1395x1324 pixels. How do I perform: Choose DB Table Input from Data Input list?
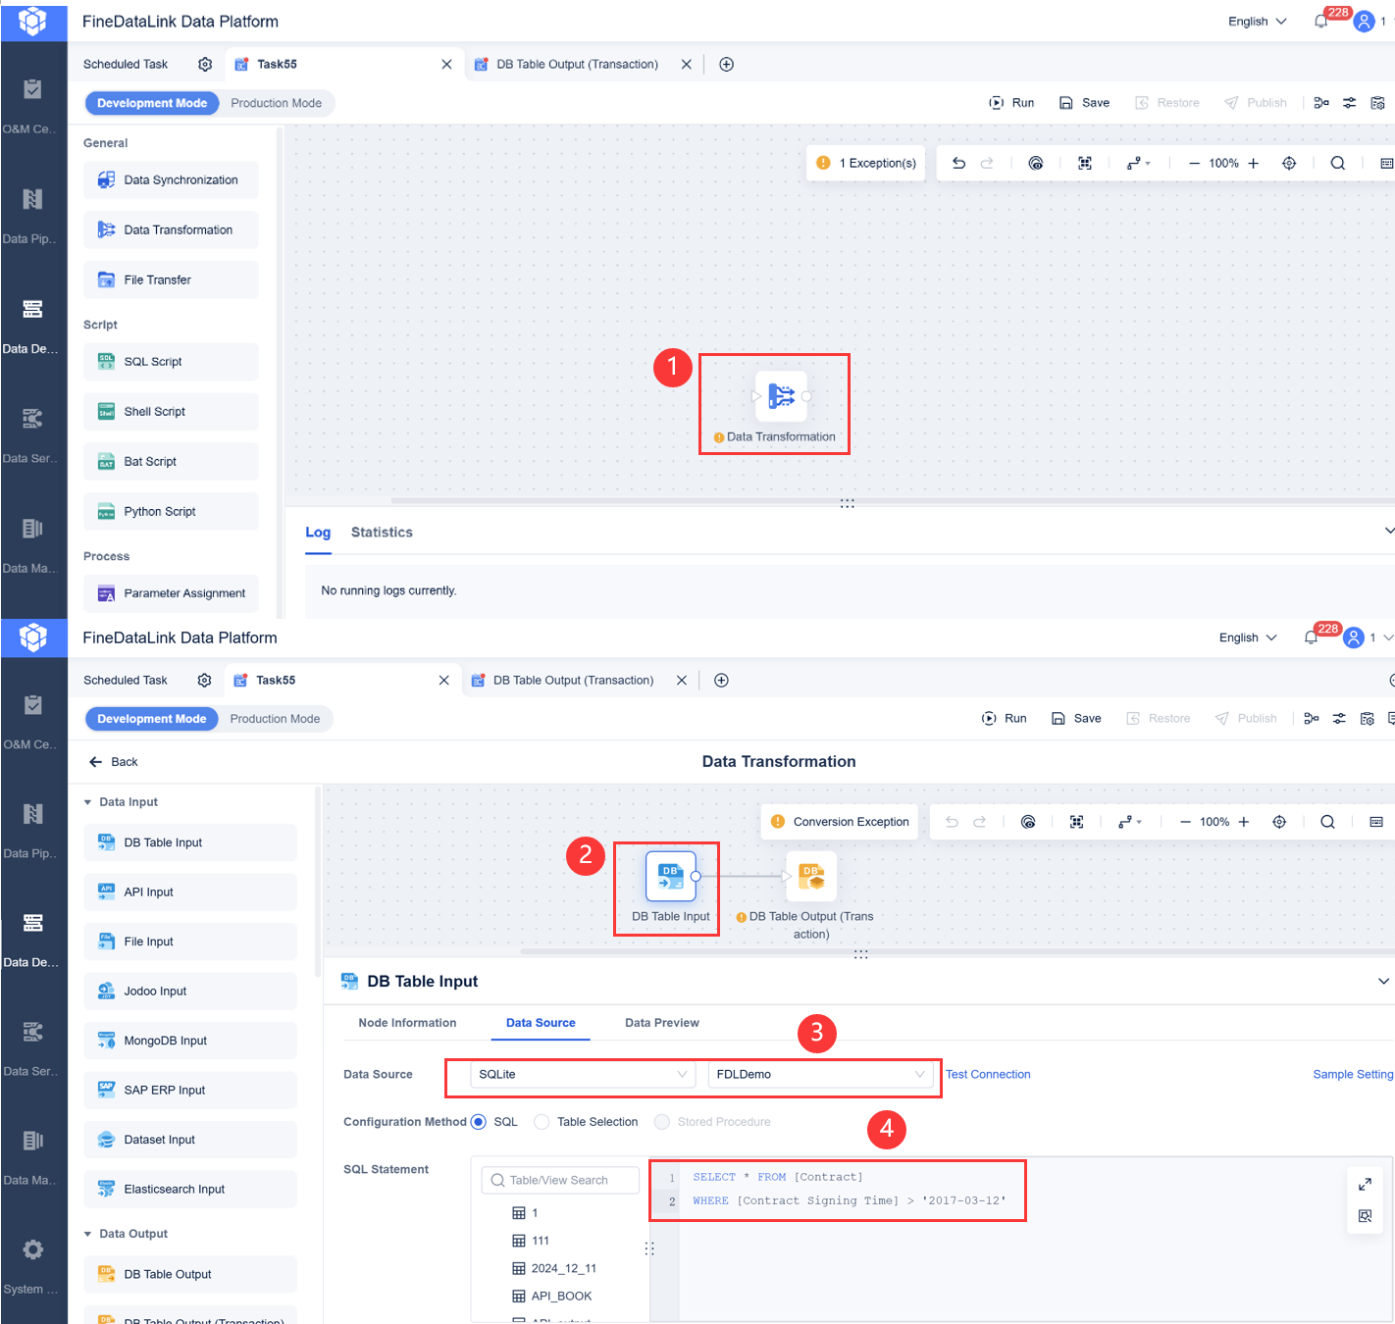pyautogui.click(x=189, y=842)
